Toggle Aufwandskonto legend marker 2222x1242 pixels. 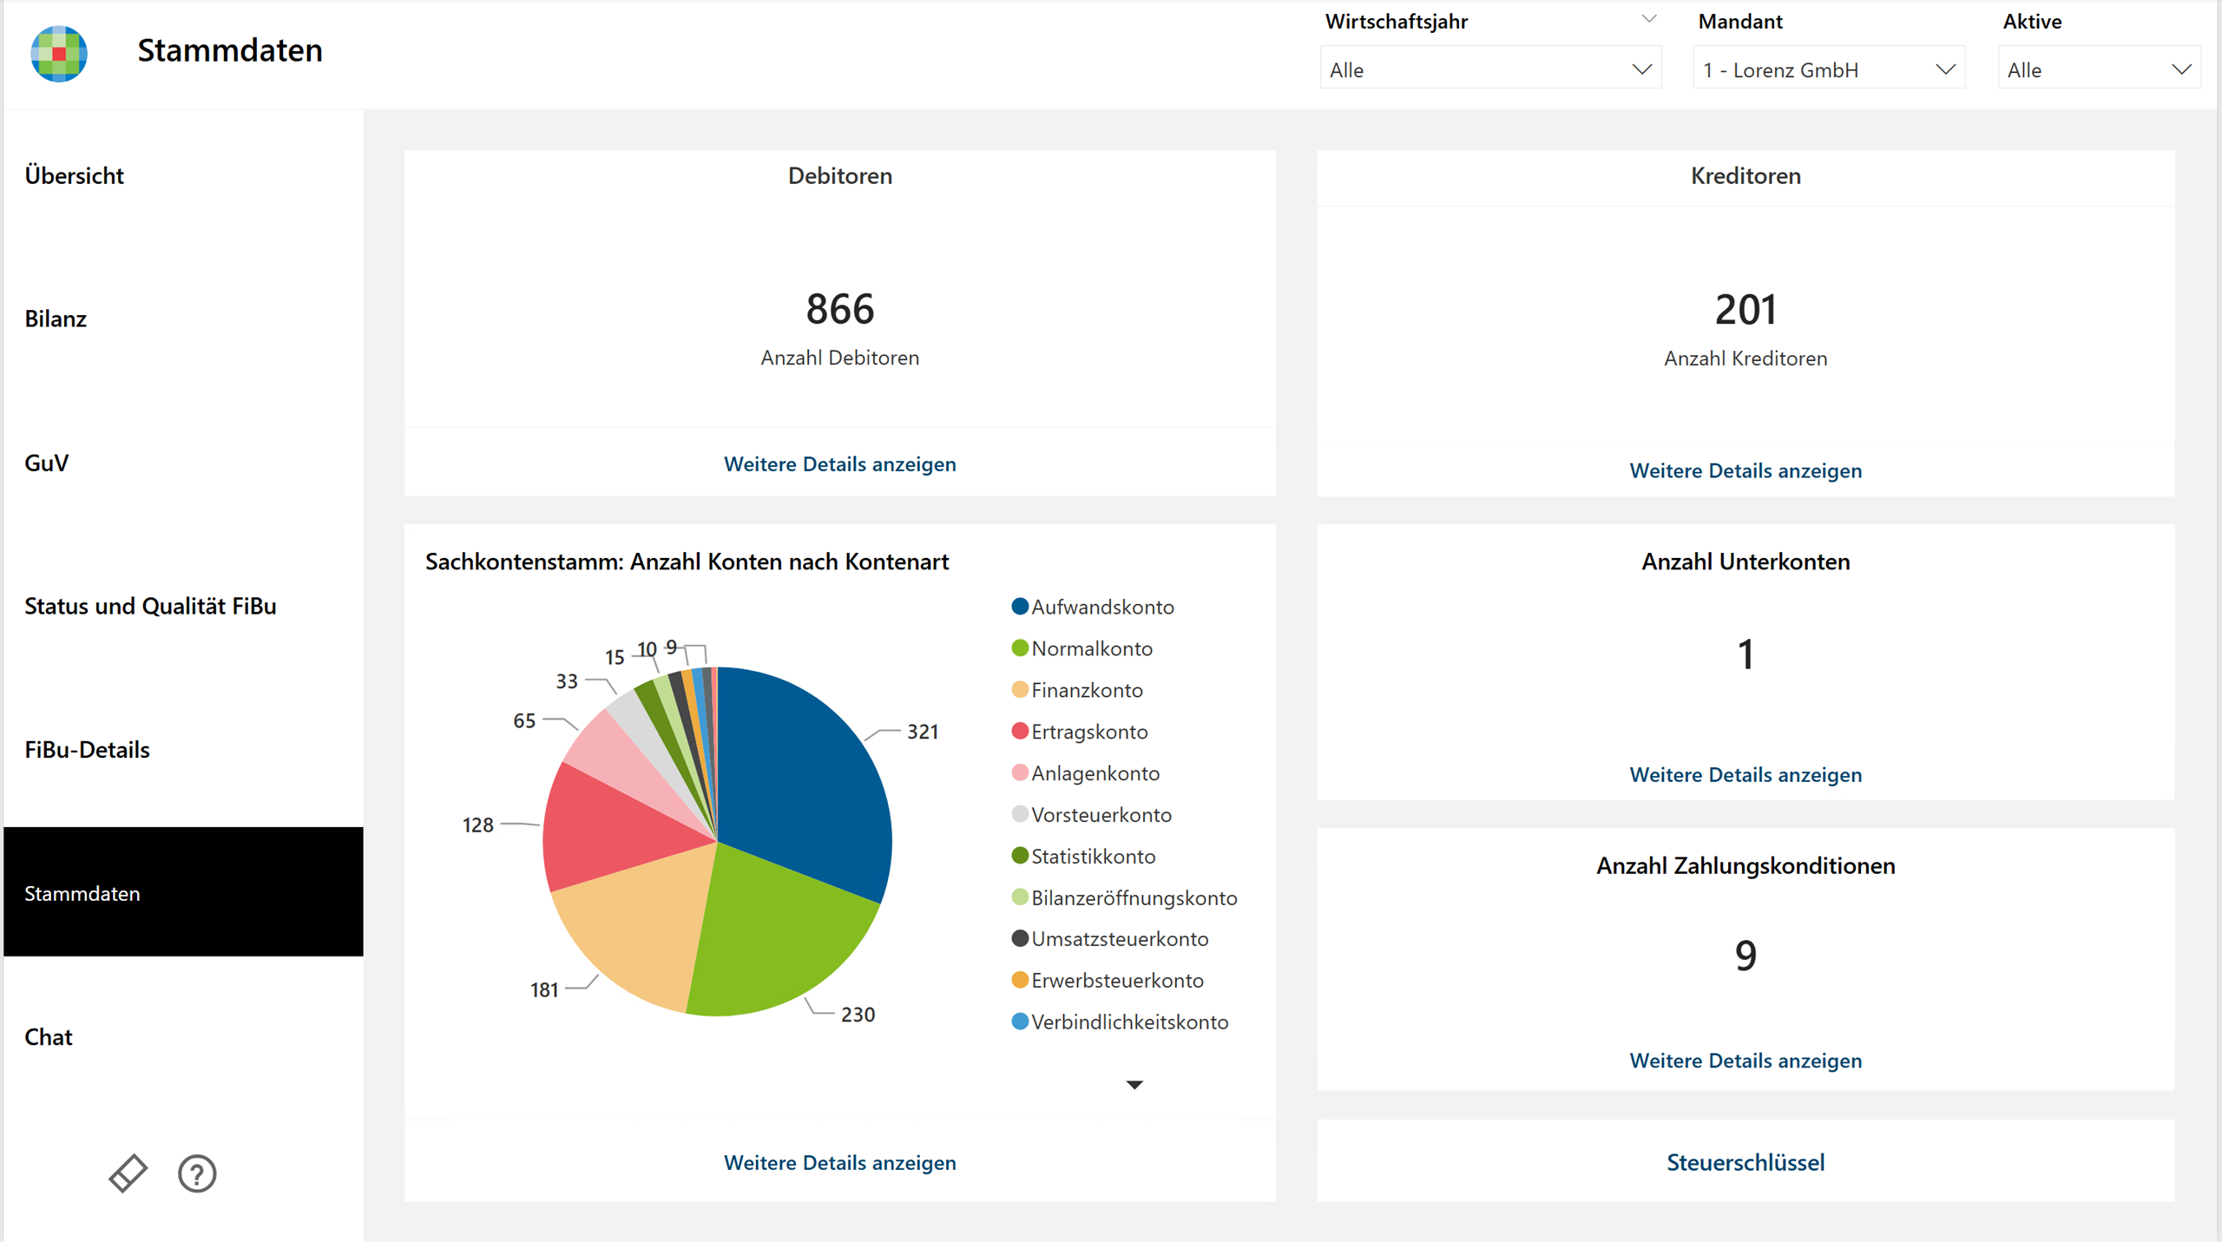pos(1020,607)
